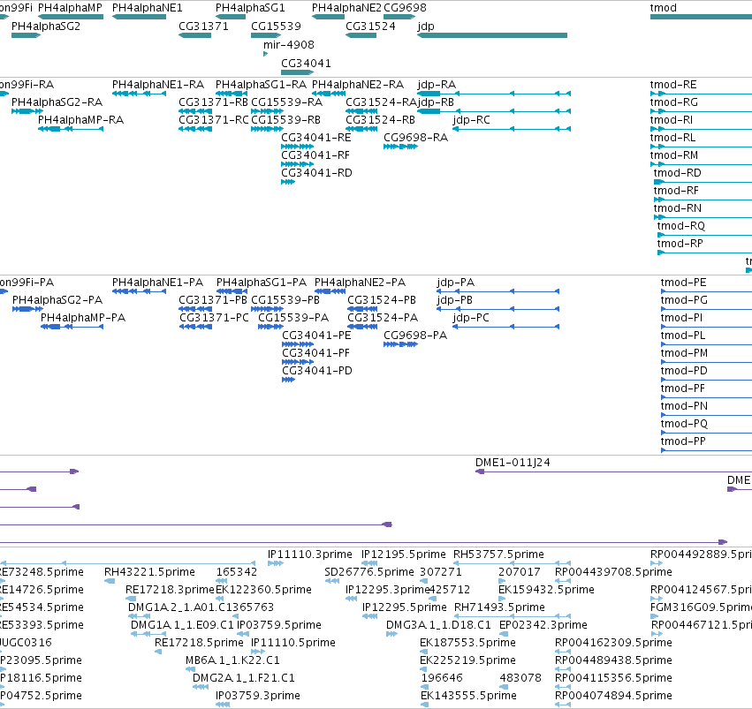Click the PH4alphaSG2-RA transcript label
This screenshot has height=709, width=752.
click(57, 102)
